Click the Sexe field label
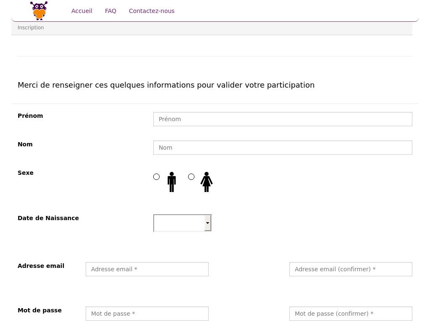430x322 pixels. click(x=26, y=173)
